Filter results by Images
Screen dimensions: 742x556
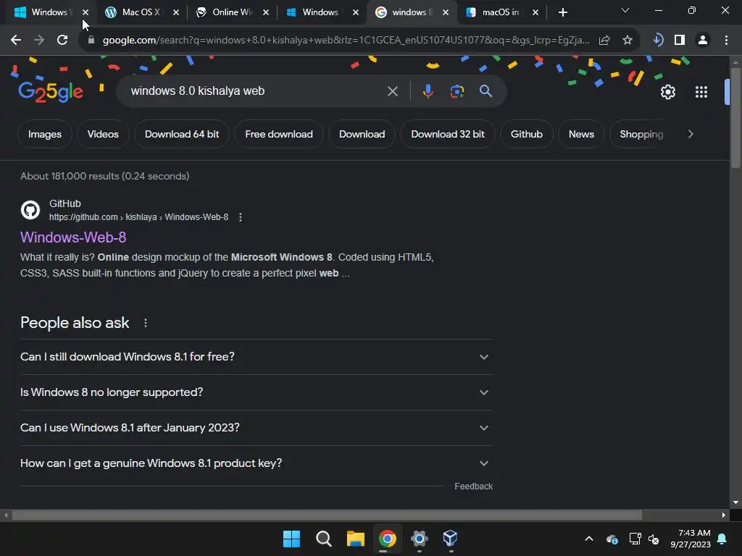(x=45, y=134)
